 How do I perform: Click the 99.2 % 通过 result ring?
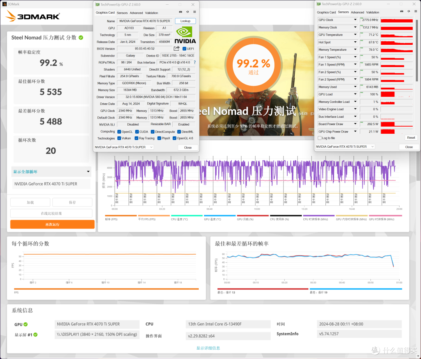point(254,65)
